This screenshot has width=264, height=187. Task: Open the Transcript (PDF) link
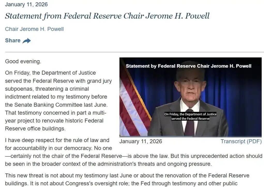pos(241,142)
